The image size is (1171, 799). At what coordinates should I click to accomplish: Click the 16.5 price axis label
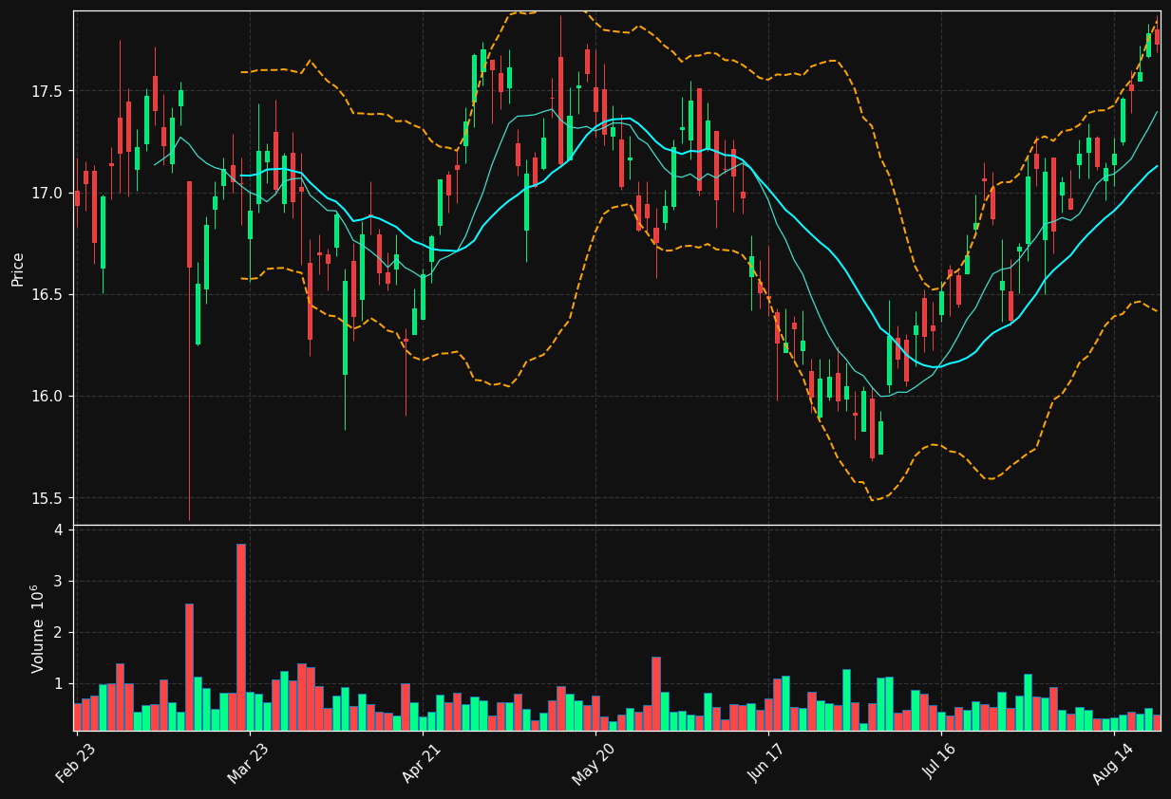46,294
